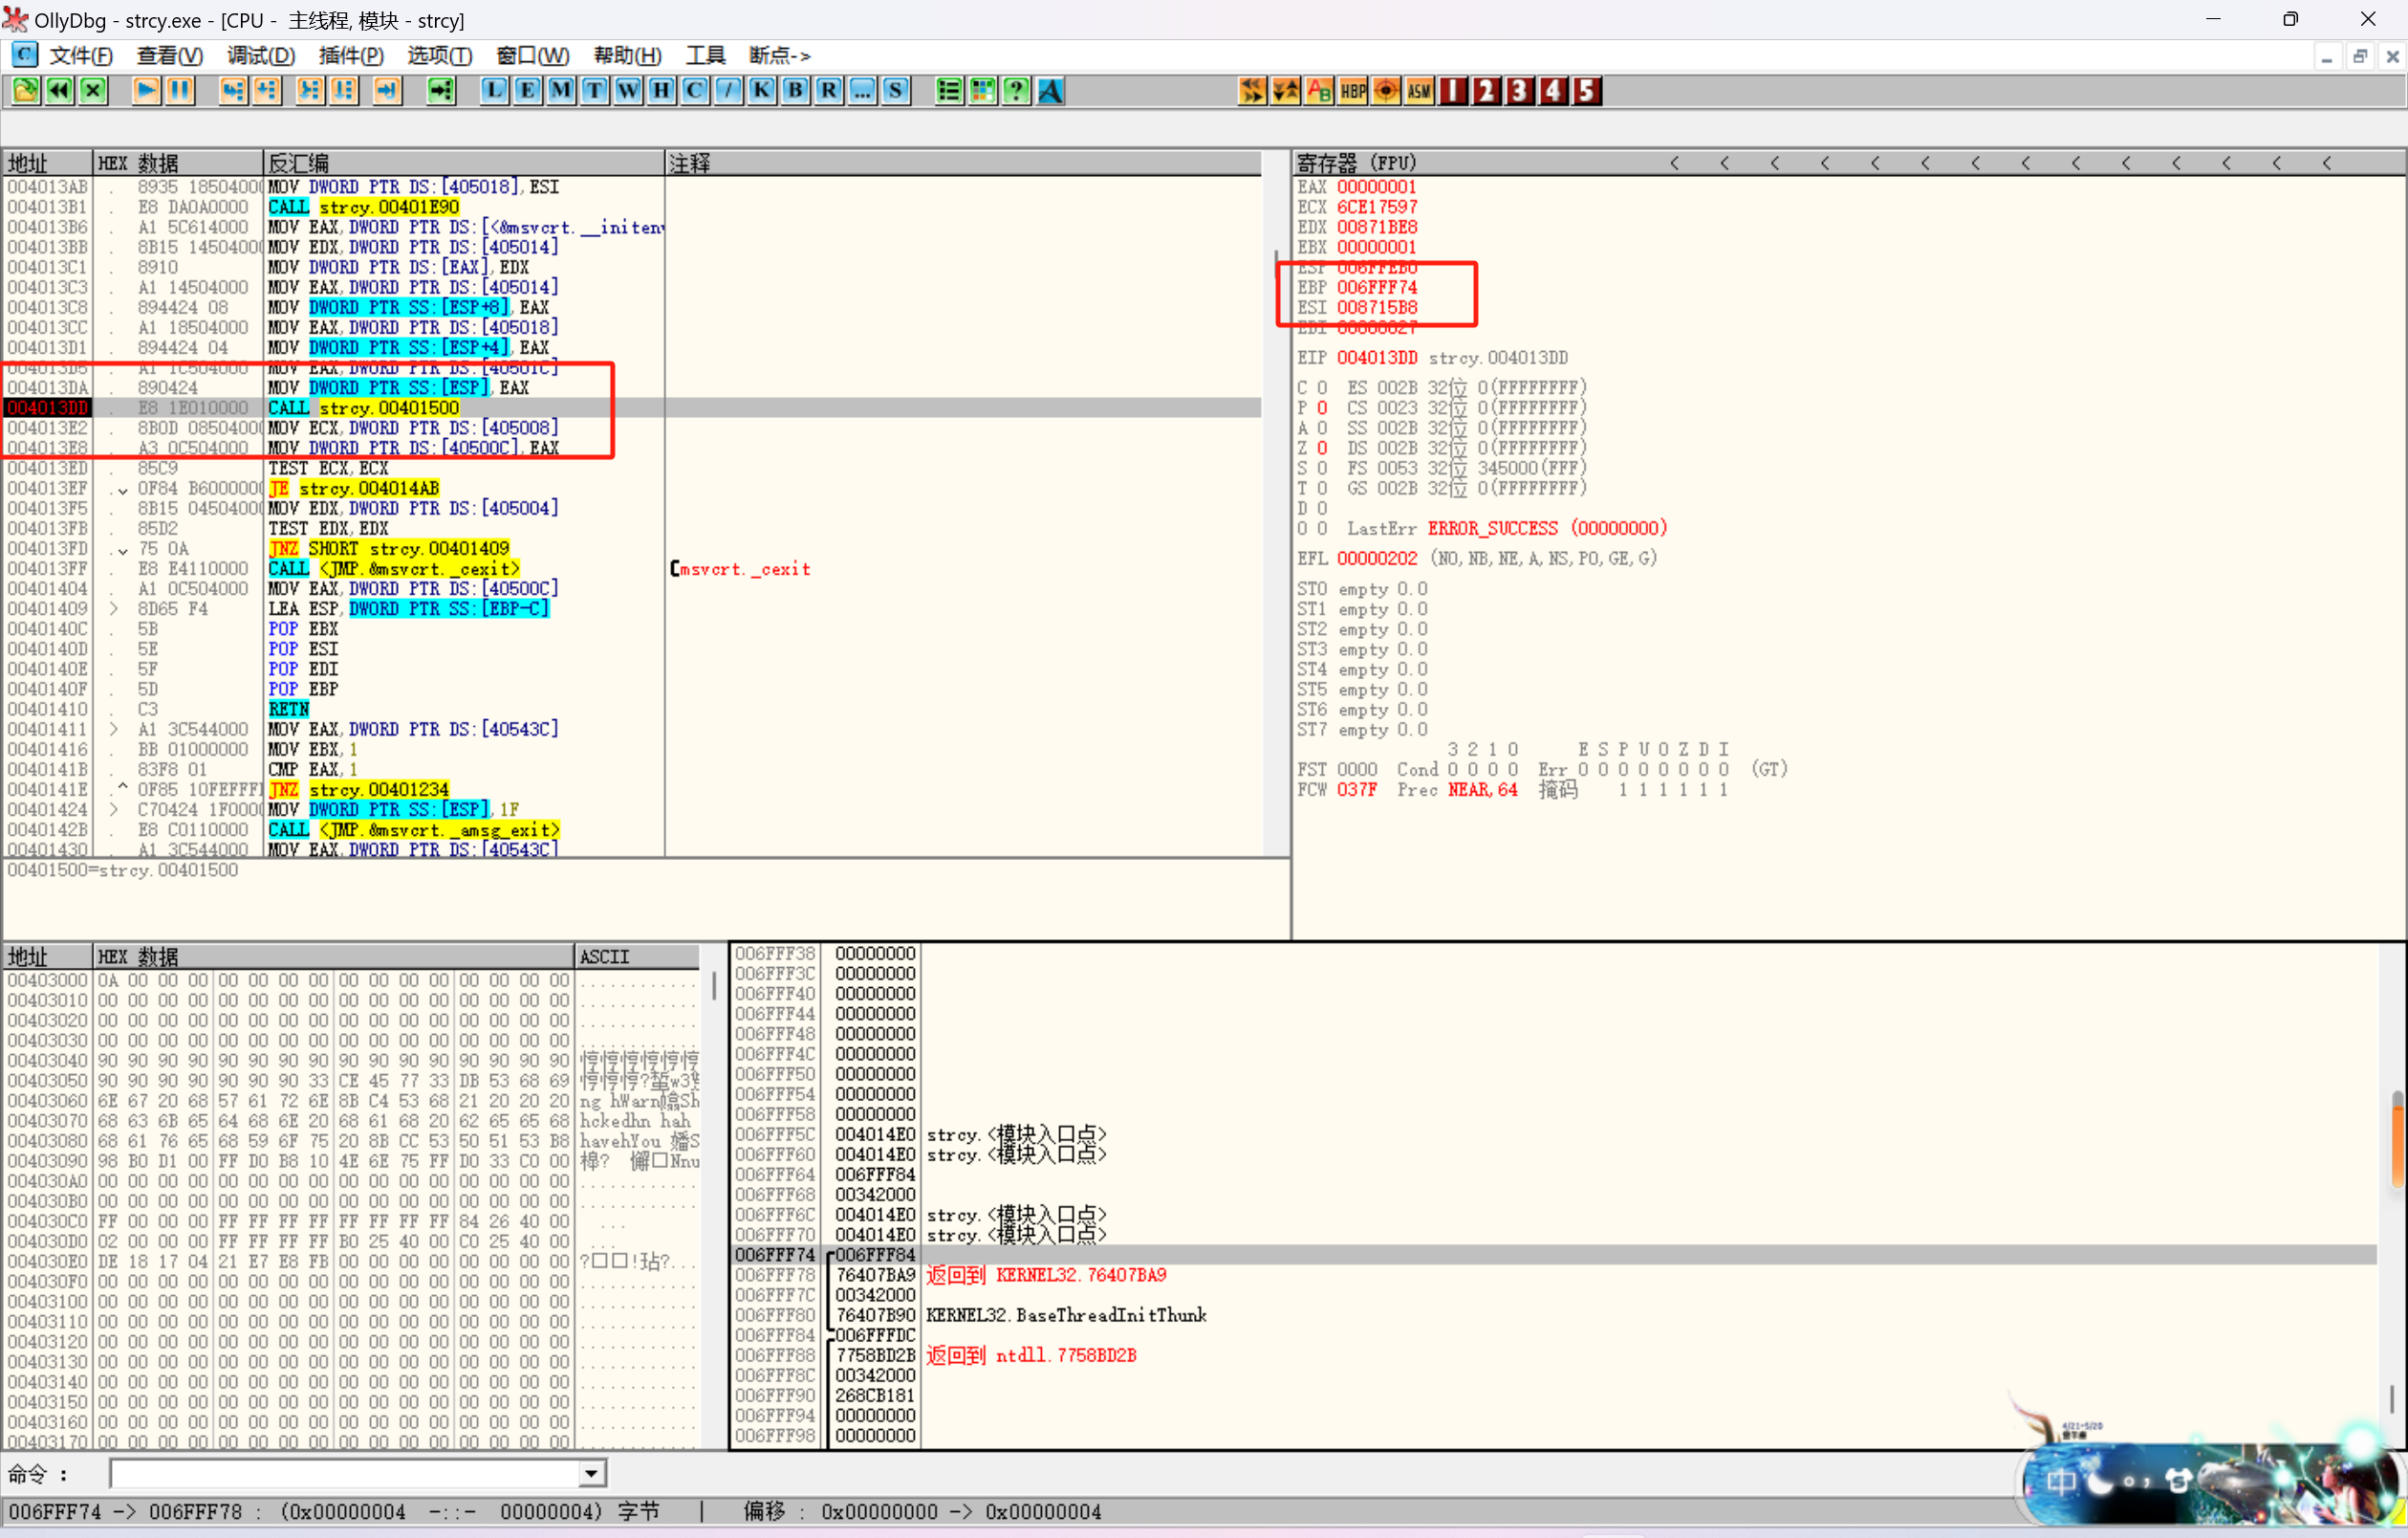Click the red-green AB plugin icon

[x=1319, y=91]
